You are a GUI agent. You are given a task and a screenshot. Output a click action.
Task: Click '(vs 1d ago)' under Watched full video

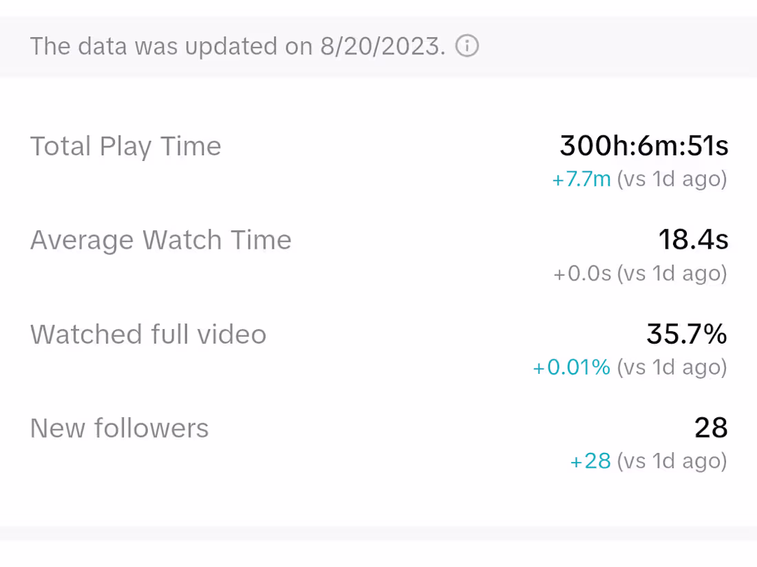click(x=672, y=367)
